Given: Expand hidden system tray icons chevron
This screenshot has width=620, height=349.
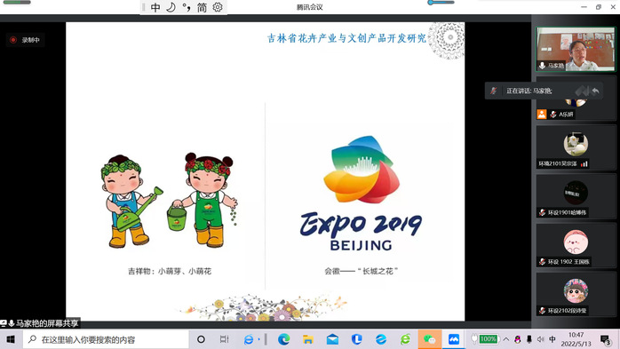Looking at the screenshot, I should tap(506, 339).
